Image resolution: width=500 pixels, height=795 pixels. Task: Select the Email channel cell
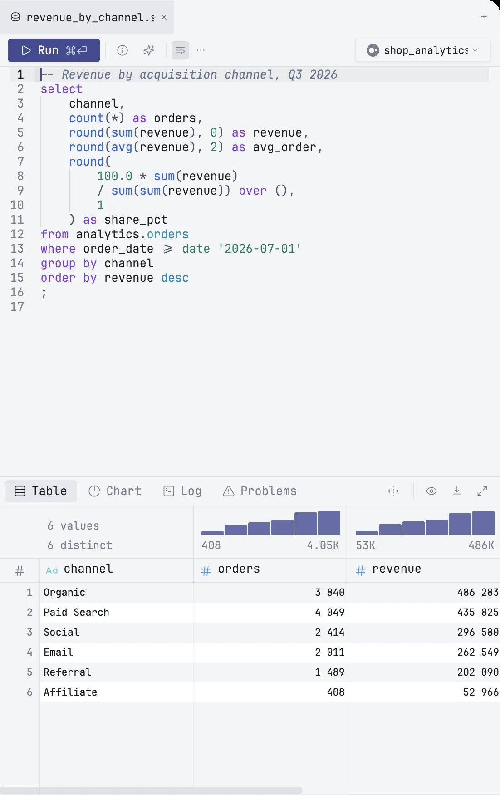point(117,653)
